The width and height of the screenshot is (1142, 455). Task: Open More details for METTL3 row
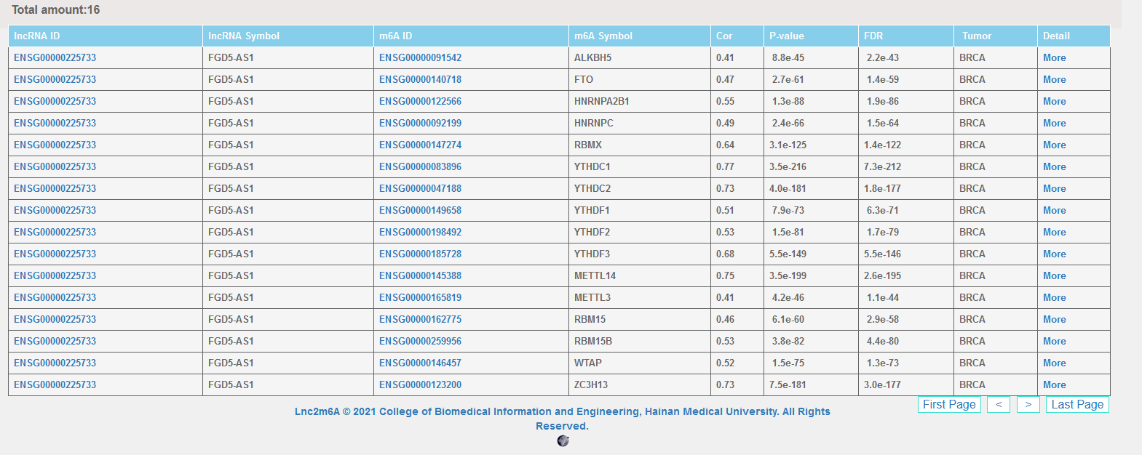pos(1054,297)
